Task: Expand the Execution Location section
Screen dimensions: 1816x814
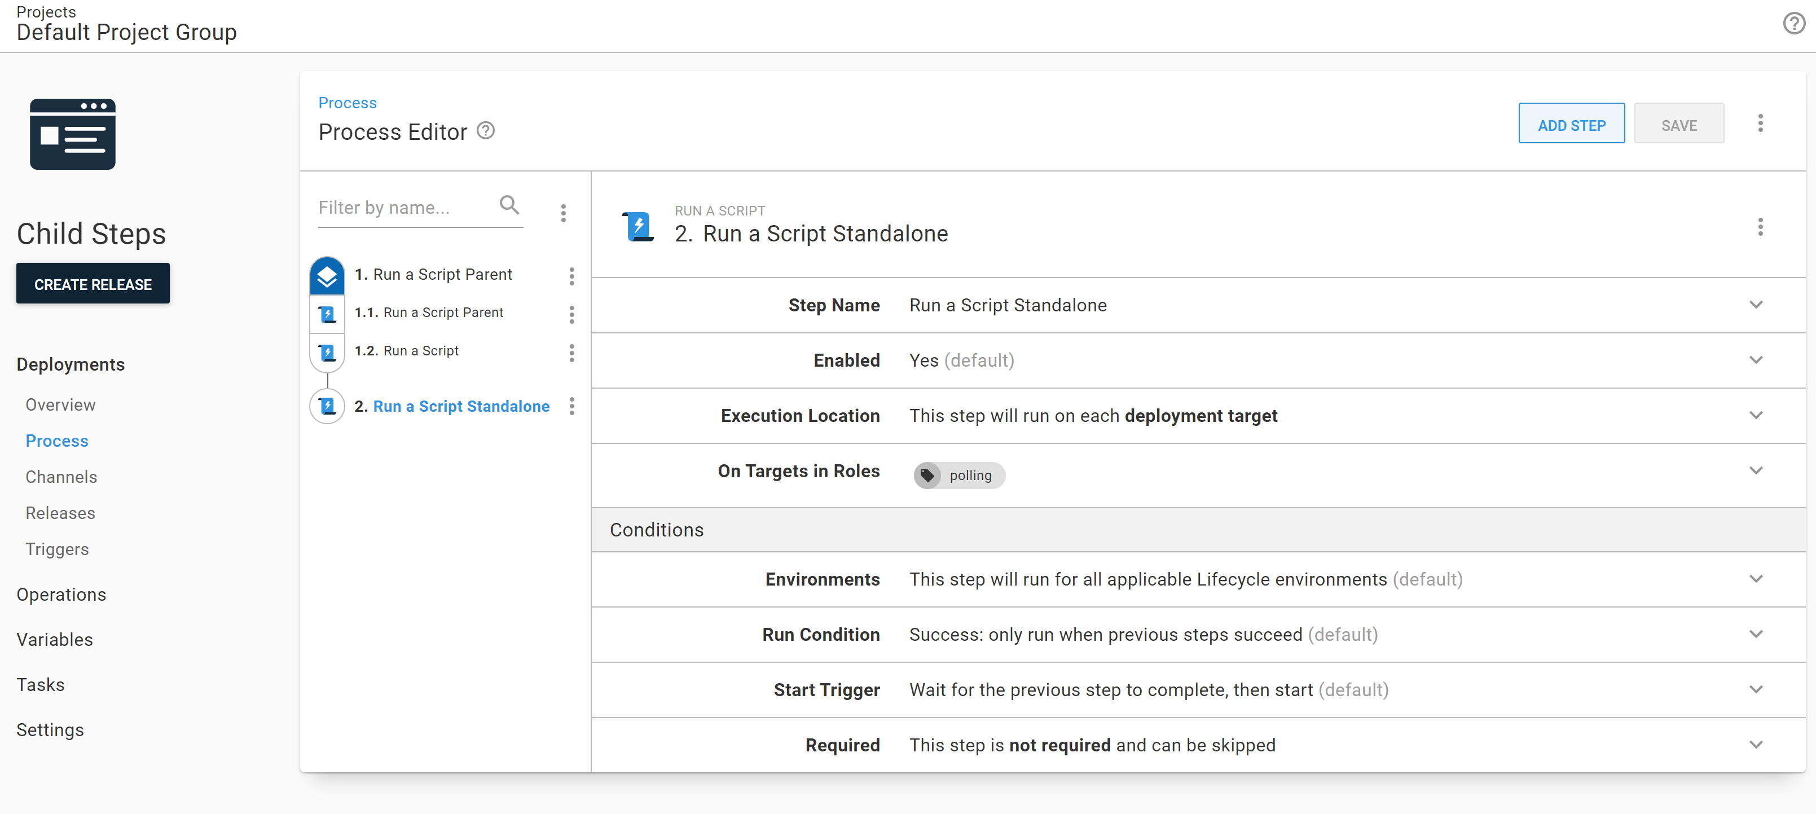Action: click(x=1756, y=415)
